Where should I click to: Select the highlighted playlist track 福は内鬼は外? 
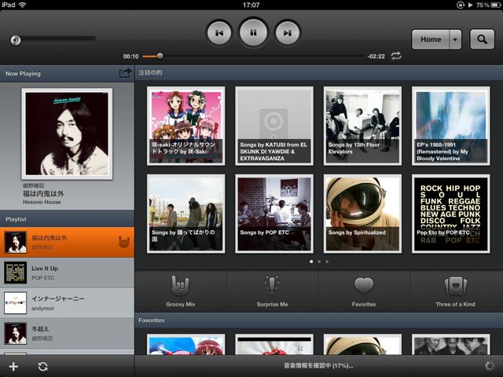tap(67, 242)
